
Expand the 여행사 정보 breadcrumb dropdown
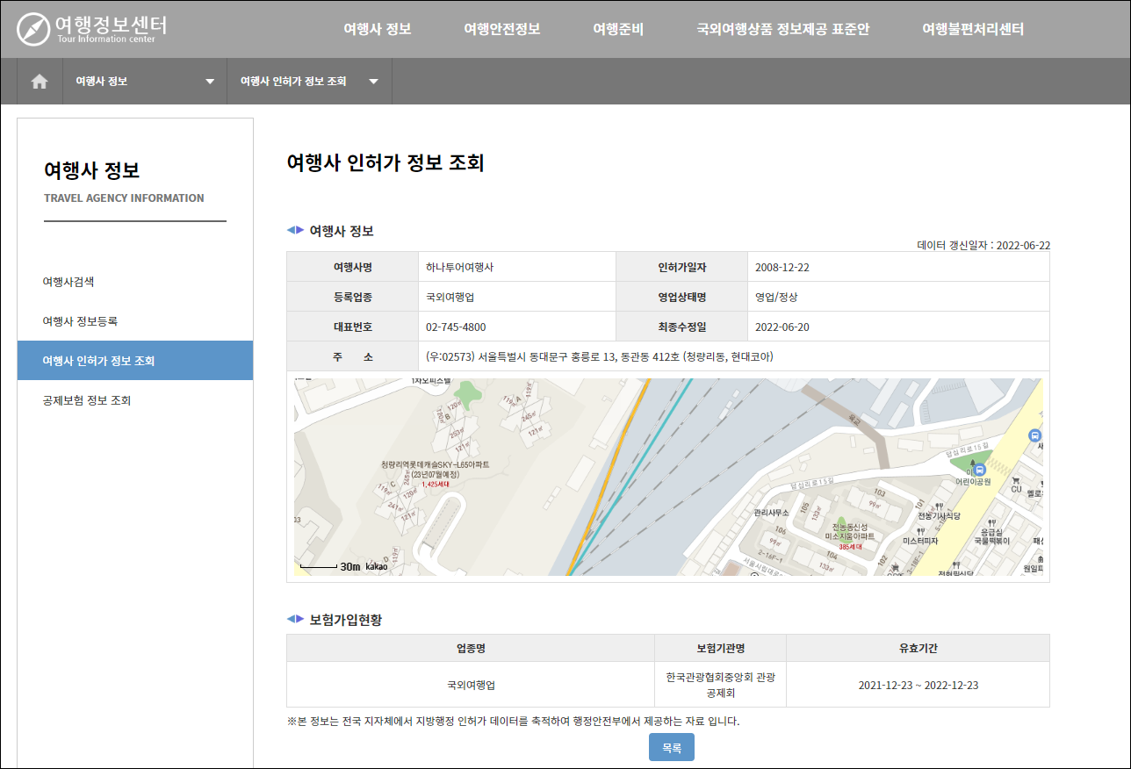click(209, 82)
